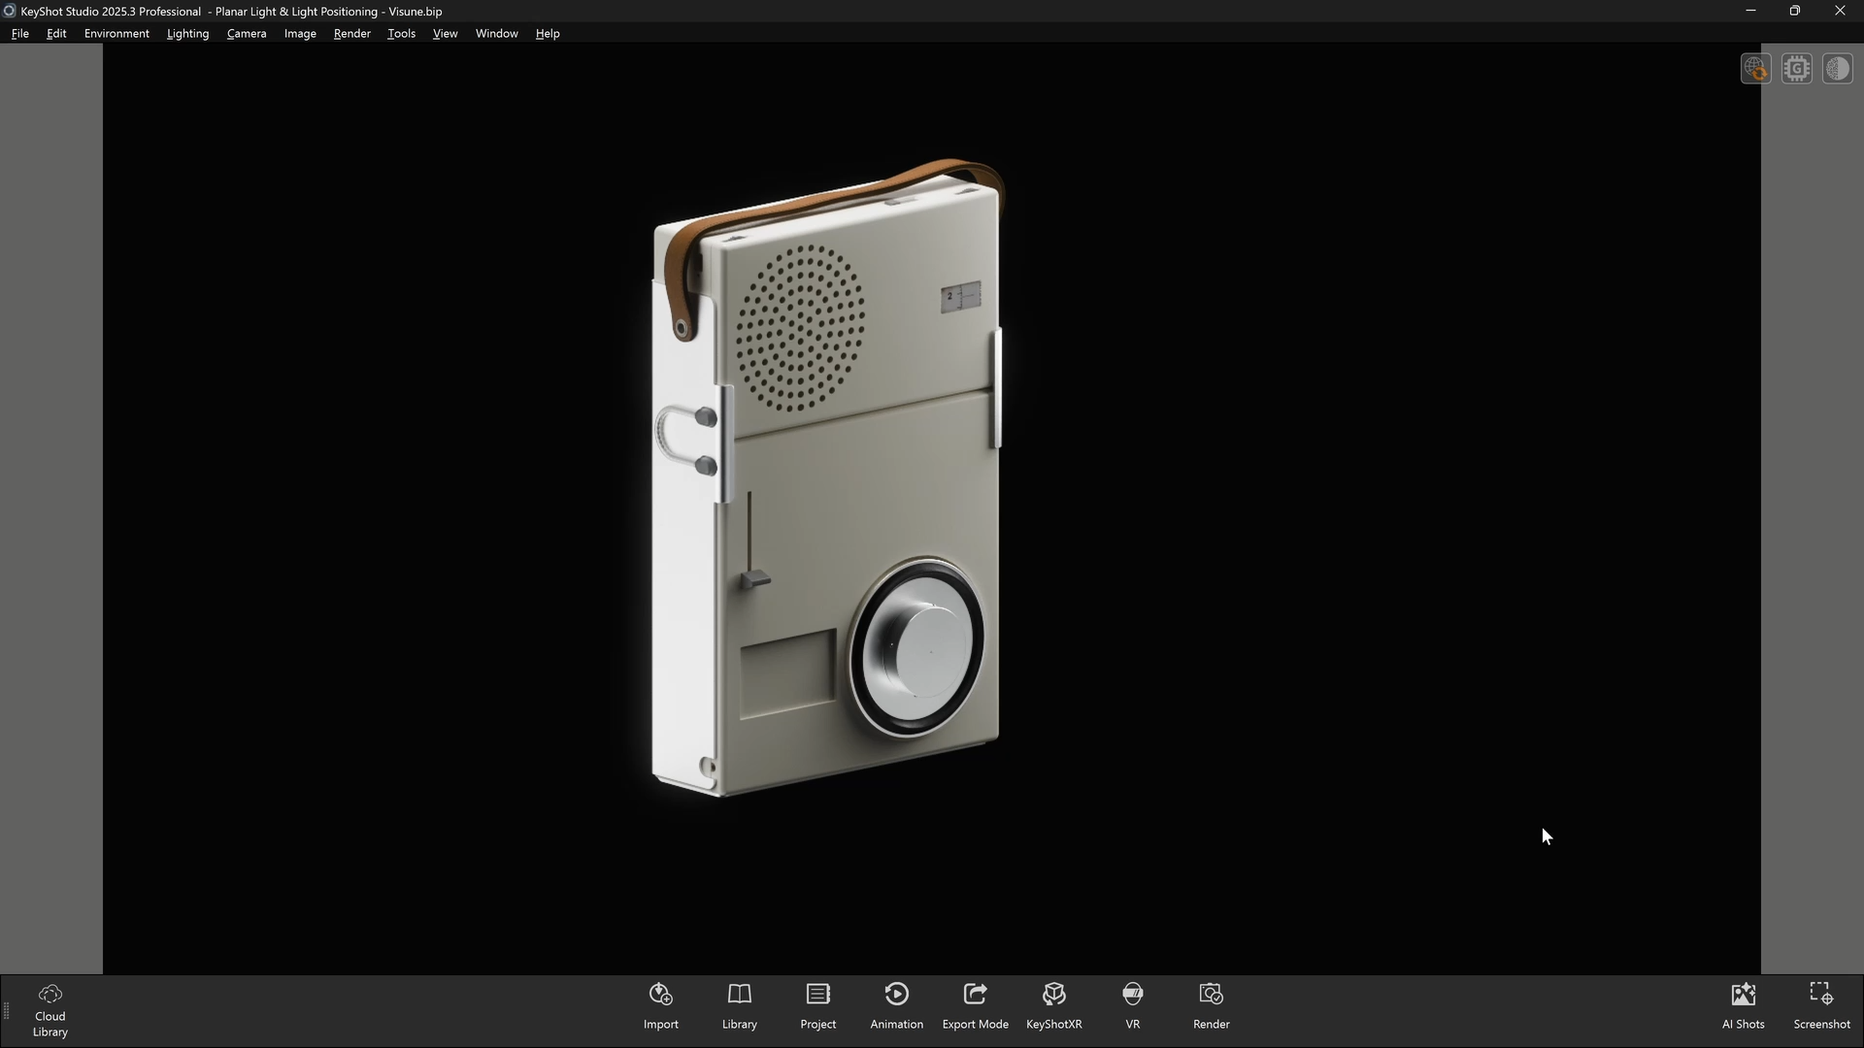
Task: Take a Screenshot of the view
Action: point(1821,1005)
